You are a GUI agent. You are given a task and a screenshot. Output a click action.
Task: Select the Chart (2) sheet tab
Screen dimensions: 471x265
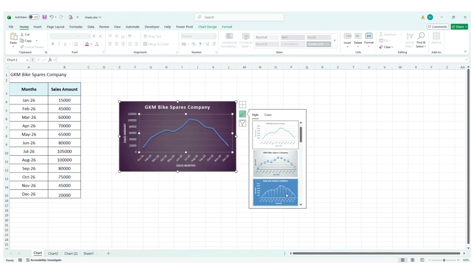[x=71, y=254]
